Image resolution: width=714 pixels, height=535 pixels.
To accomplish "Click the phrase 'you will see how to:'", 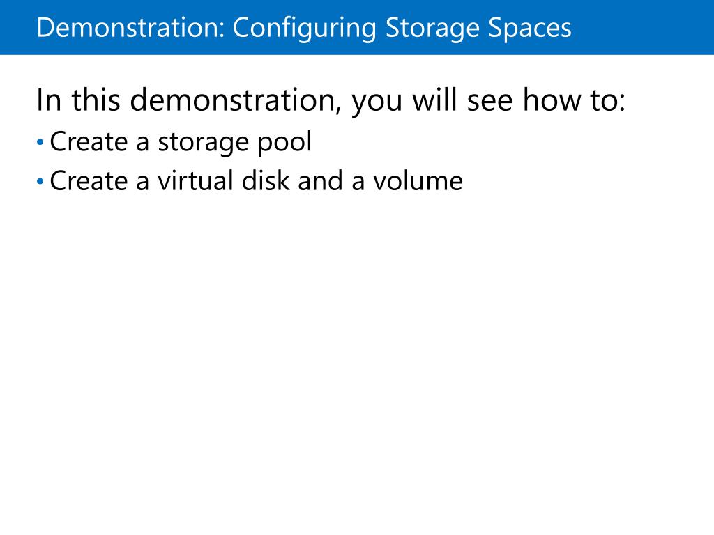I will (488, 101).
